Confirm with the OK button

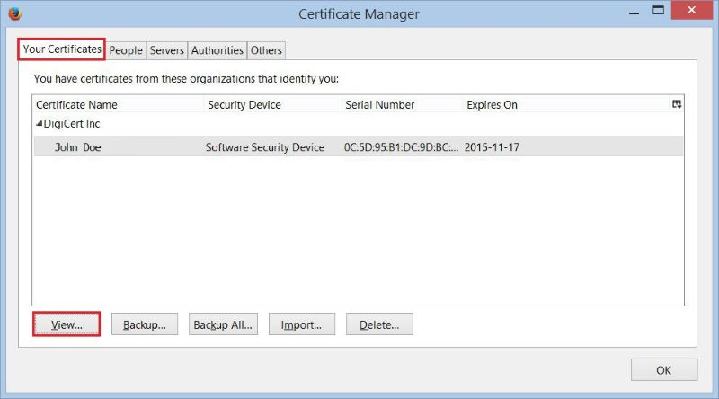point(664,369)
